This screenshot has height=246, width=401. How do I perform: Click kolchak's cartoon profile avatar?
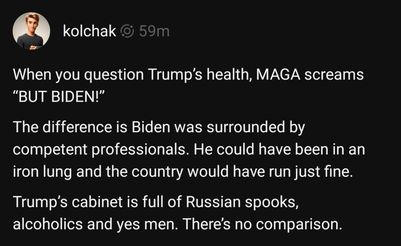tap(31, 31)
